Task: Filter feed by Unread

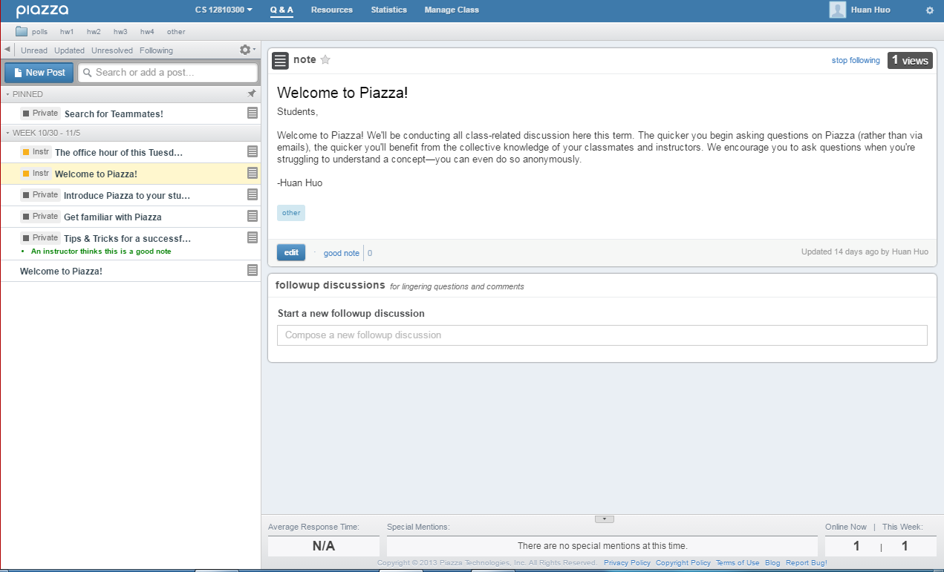Action: tap(34, 50)
